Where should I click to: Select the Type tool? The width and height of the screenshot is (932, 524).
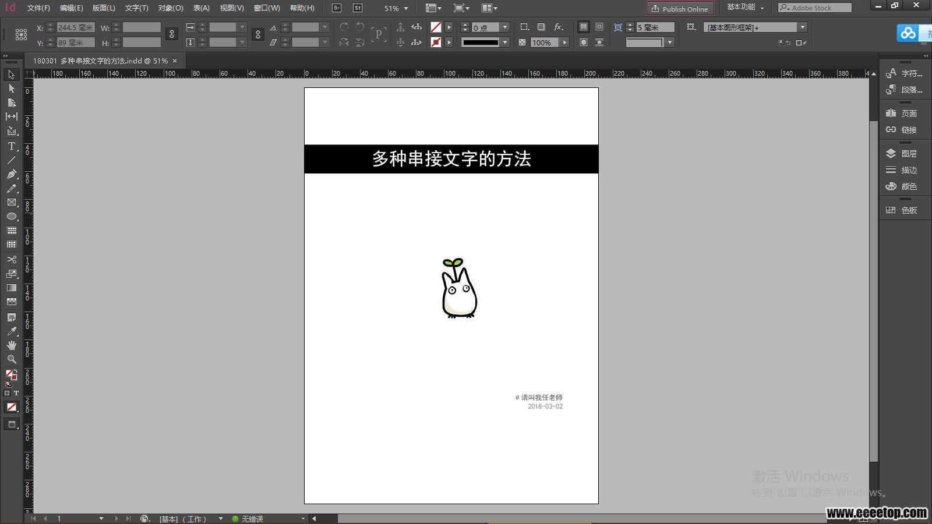pyautogui.click(x=11, y=146)
